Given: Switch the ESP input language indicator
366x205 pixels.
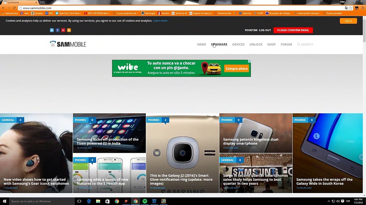Looking at the screenshot, I should point(348,201).
